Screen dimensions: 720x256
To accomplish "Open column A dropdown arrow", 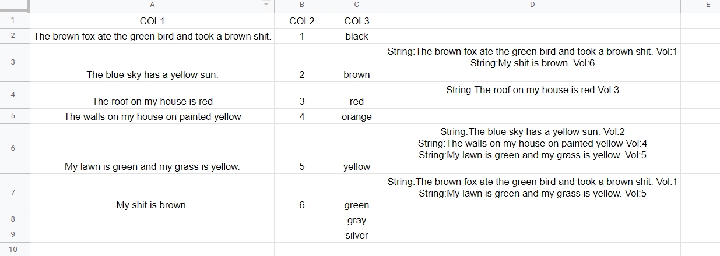I will click(266, 5).
